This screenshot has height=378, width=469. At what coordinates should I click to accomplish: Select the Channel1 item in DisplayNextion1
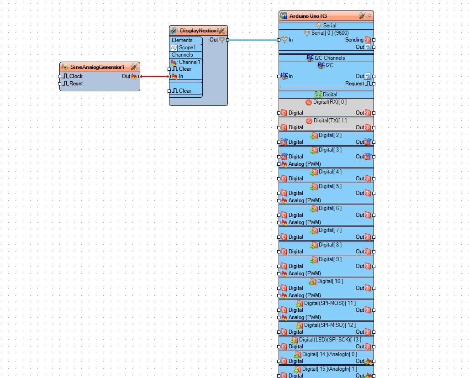pos(186,62)
